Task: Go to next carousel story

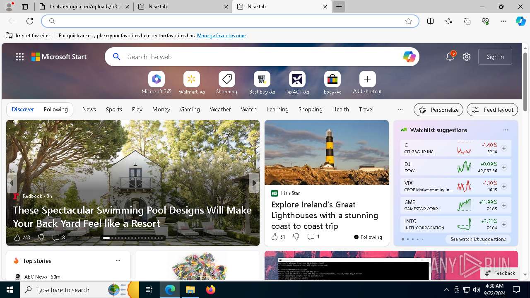Action: click(x=253, y=183)
